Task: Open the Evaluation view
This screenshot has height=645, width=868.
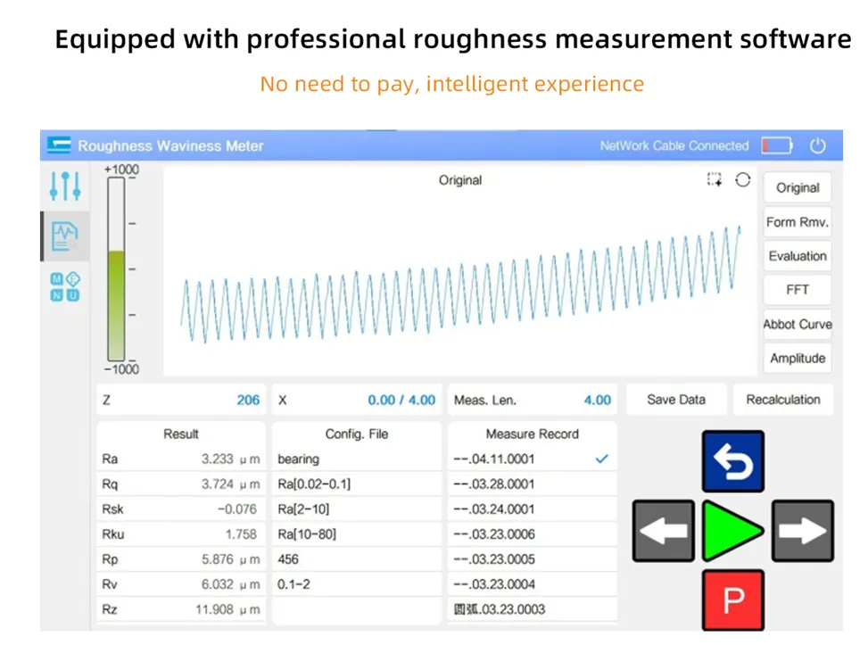Action: click(x=798, y=256)
